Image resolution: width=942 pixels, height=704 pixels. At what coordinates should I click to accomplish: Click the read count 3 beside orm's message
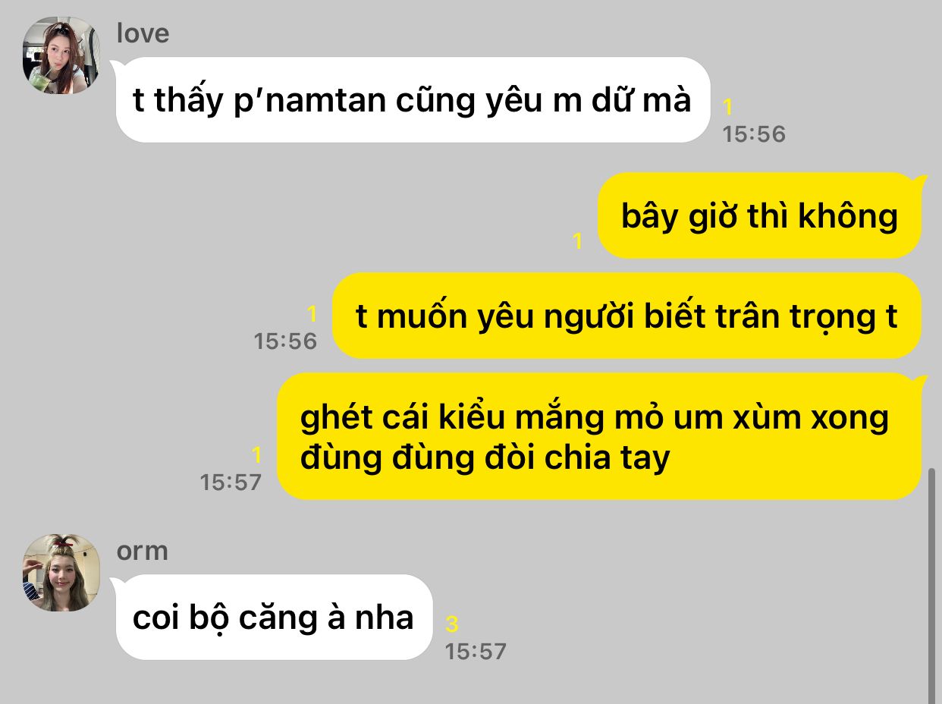pos(452,624)
